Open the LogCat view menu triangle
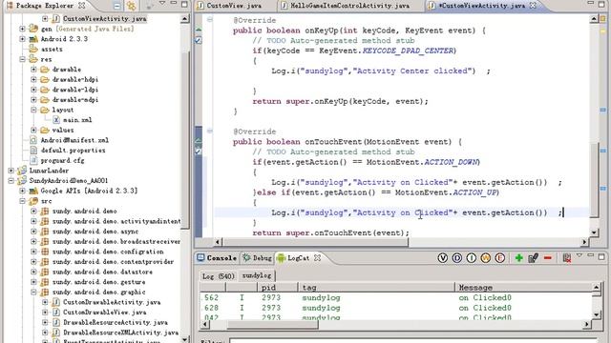 point(579,255)
